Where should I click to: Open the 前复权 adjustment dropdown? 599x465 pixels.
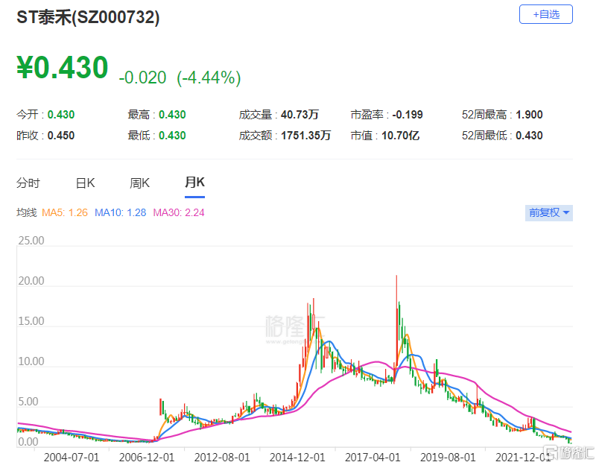[x=548, y=212]
